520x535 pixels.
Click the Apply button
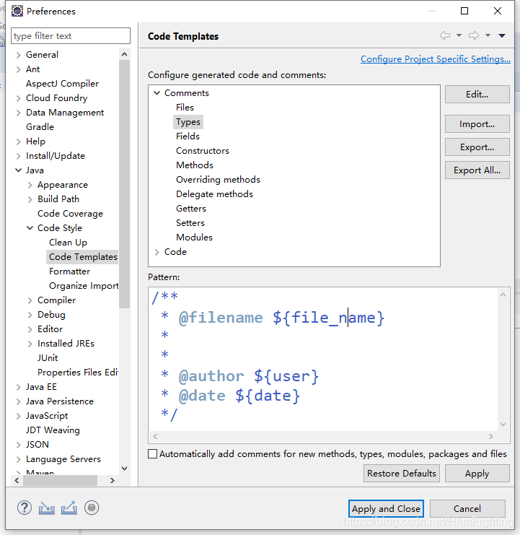coord(477,473)
